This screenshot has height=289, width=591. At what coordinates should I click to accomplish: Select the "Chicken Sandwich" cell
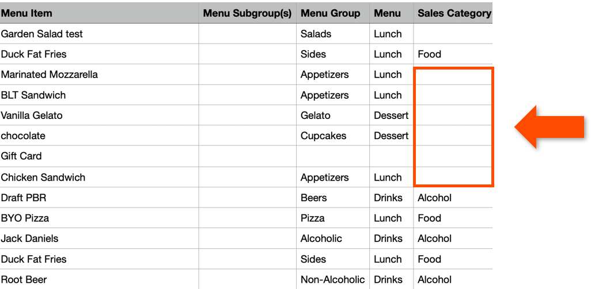point(43,178)
